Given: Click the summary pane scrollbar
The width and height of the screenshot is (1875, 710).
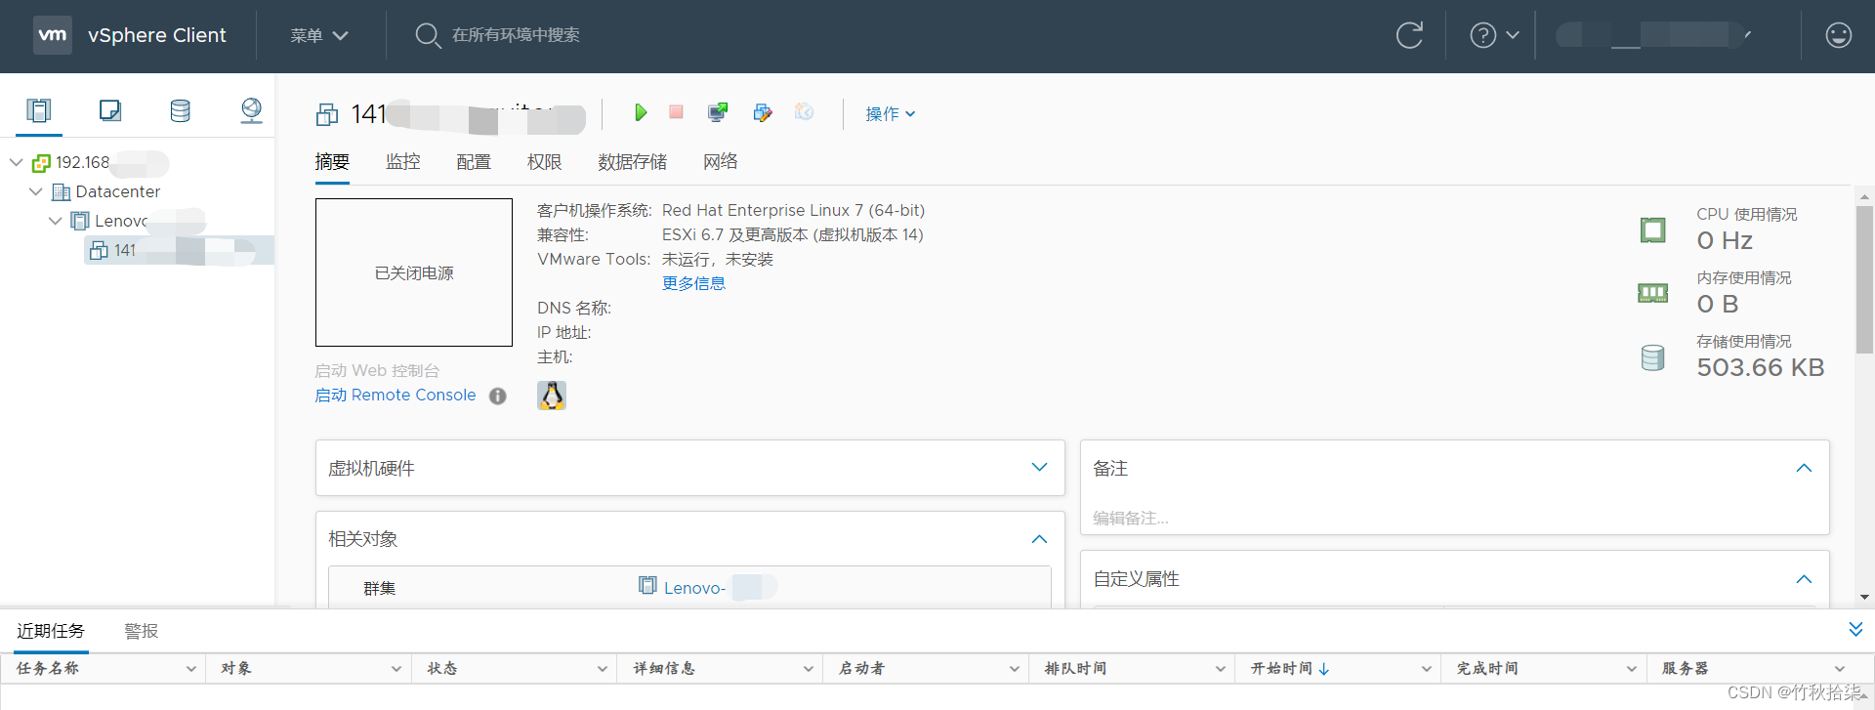Looking at the screenshot, I should (x=1864, y=278).
